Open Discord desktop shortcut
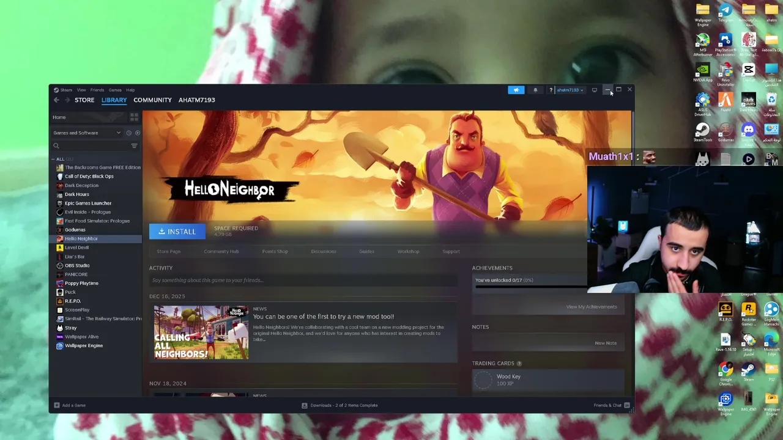Image resolution: width=783 pixels, height=440 pixels. point(748,133)
